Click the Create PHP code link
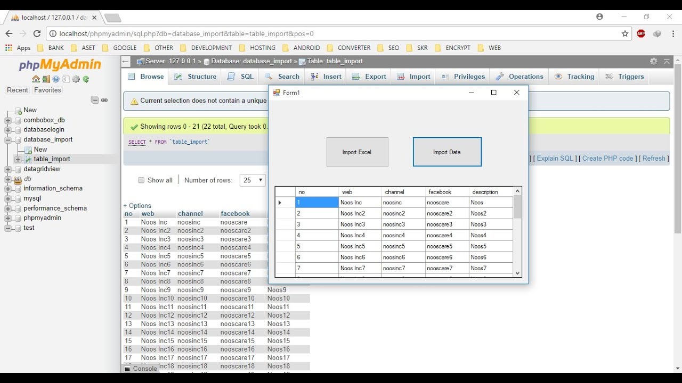Viewport: 682px width, 383px height. point(607,159)
